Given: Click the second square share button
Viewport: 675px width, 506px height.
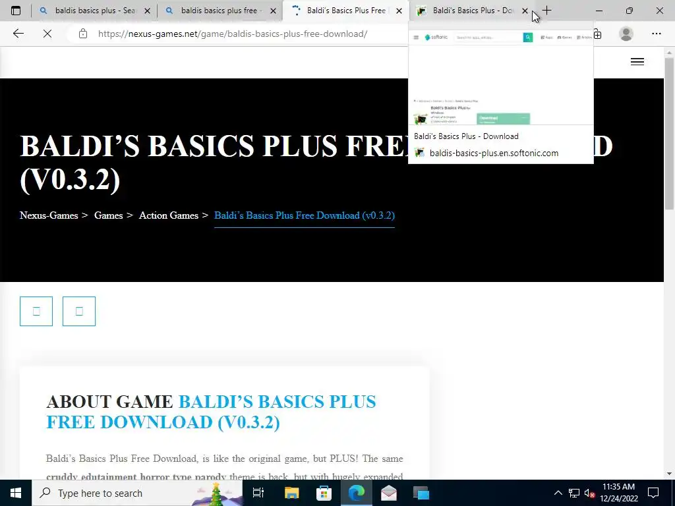Looking at the screenshot, I should tap(79, 311).
